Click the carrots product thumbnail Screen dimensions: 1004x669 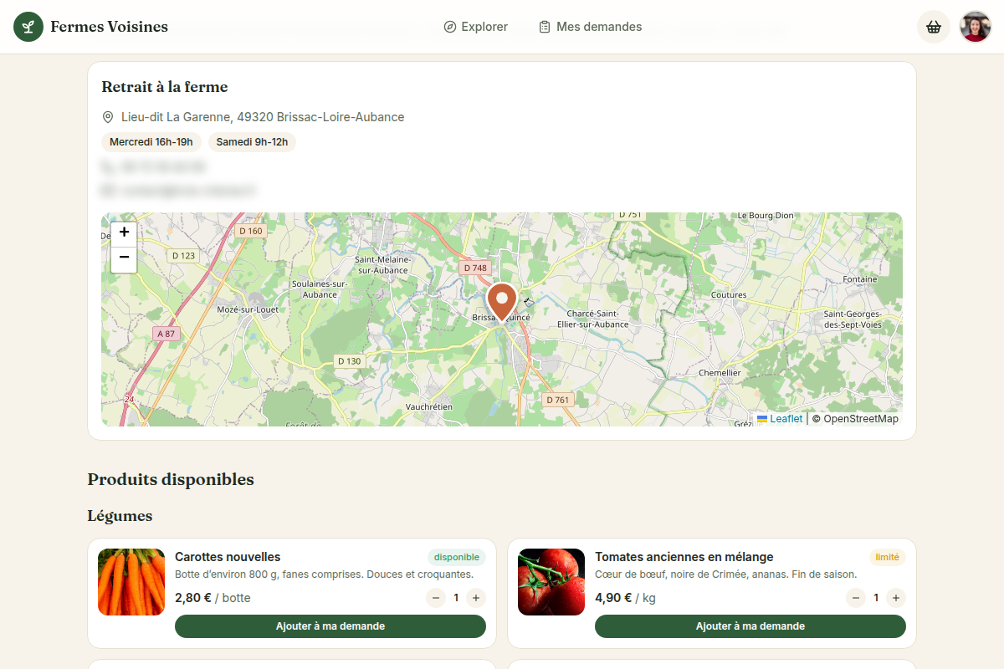[131, 582]
